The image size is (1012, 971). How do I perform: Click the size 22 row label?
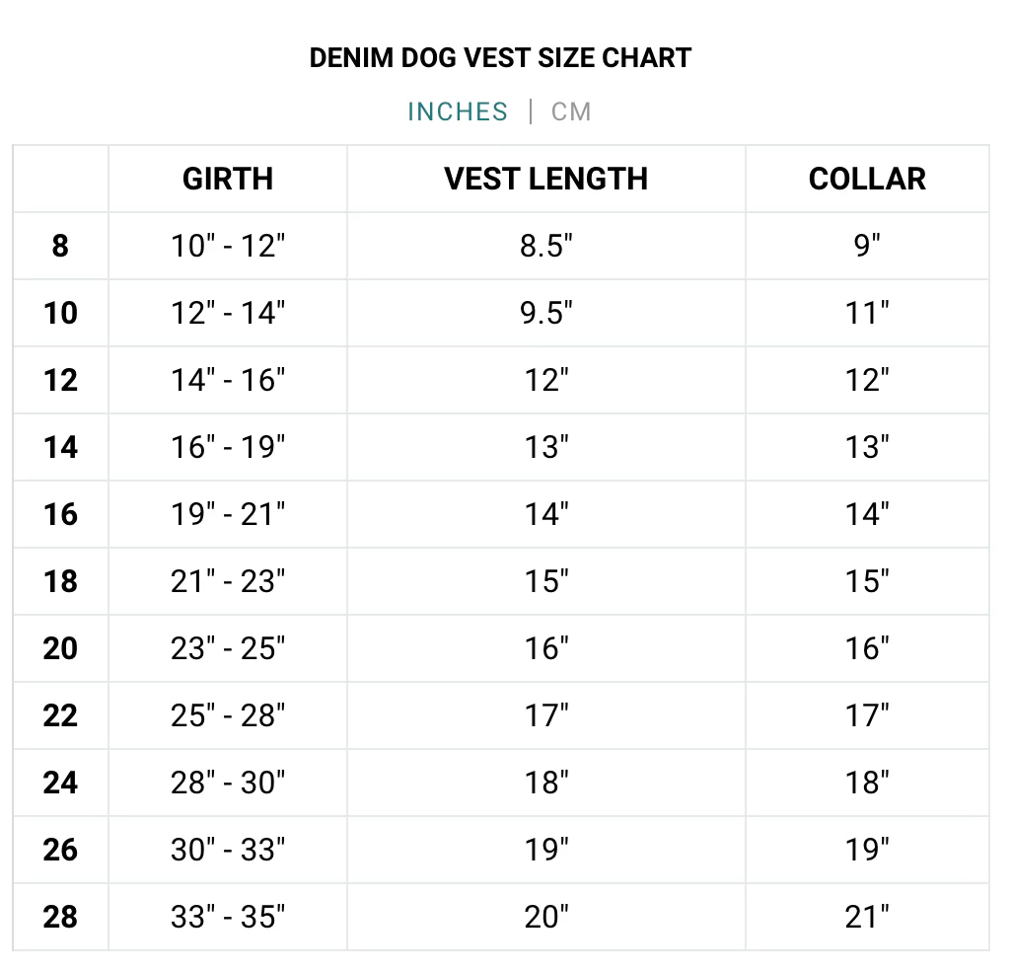[60, 715]
